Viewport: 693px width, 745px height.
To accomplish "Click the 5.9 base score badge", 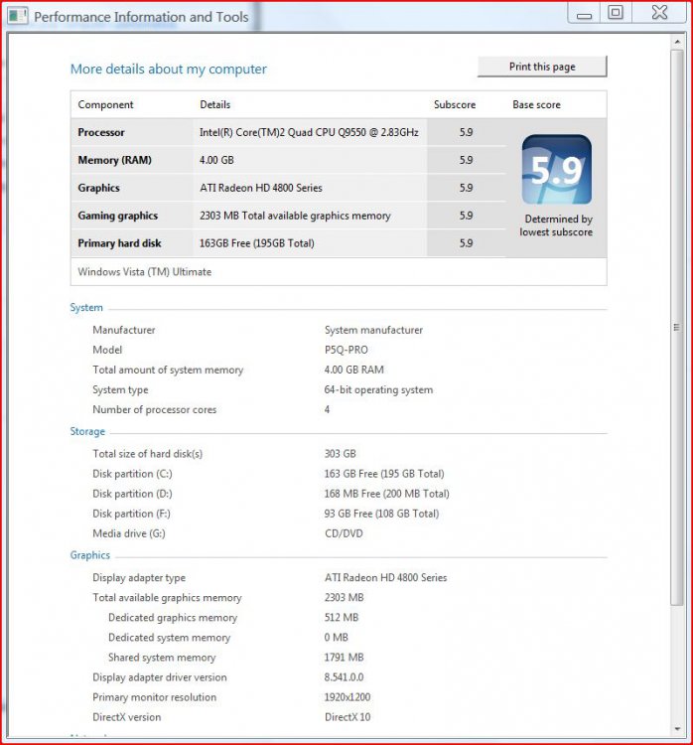I will tap(557, 170).
